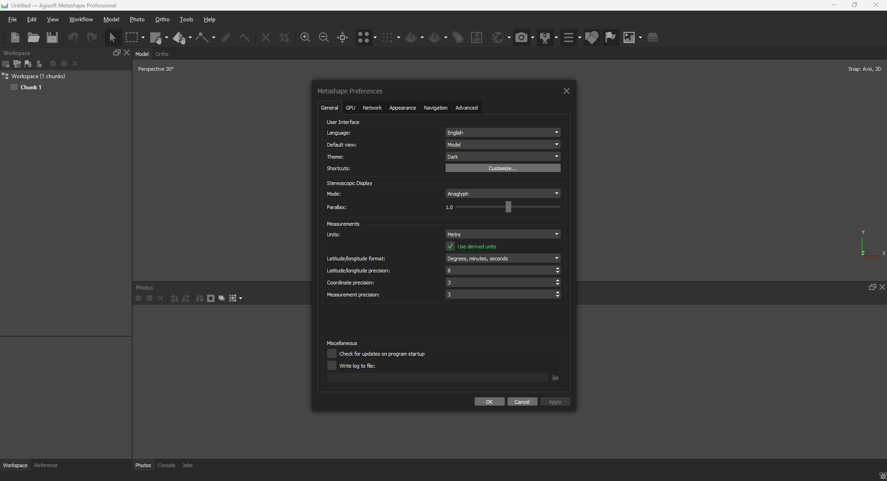Create a new project with the New icon
887x481 pixels.
coord(15,37)
